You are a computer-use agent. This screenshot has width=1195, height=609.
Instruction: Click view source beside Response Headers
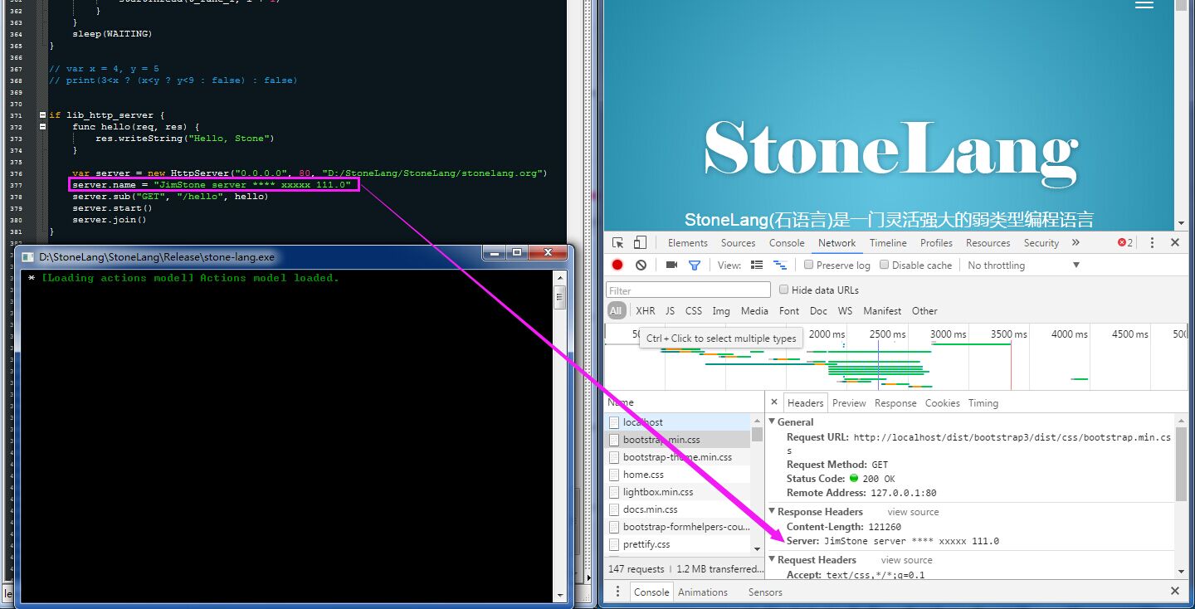(x=913, y=512)
